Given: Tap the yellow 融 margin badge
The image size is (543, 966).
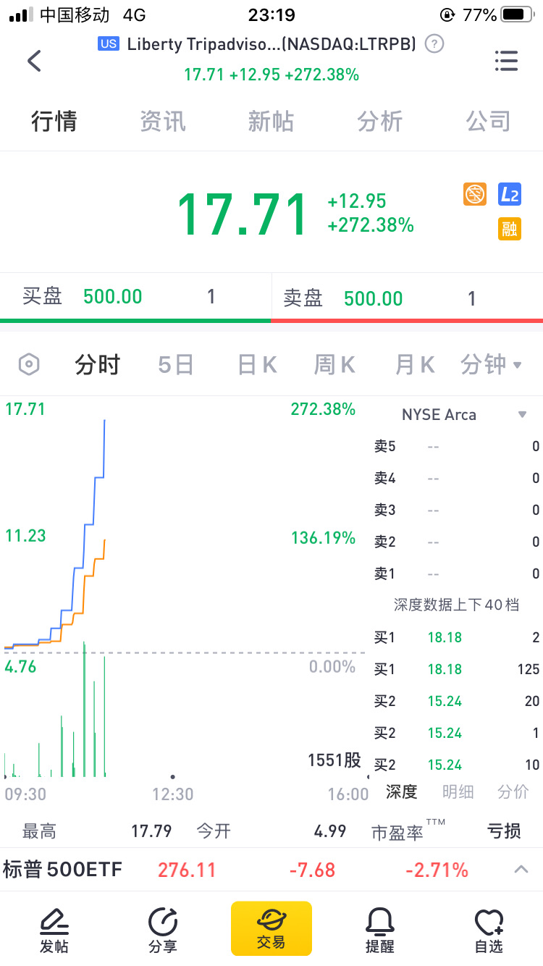Looking at the screenshot, I should click(x=510, y=229).
